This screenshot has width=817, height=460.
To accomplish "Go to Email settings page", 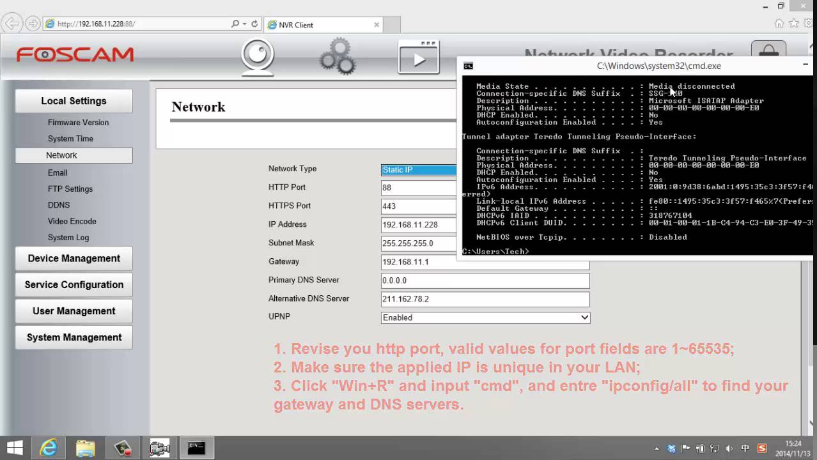I will point(58,172).
